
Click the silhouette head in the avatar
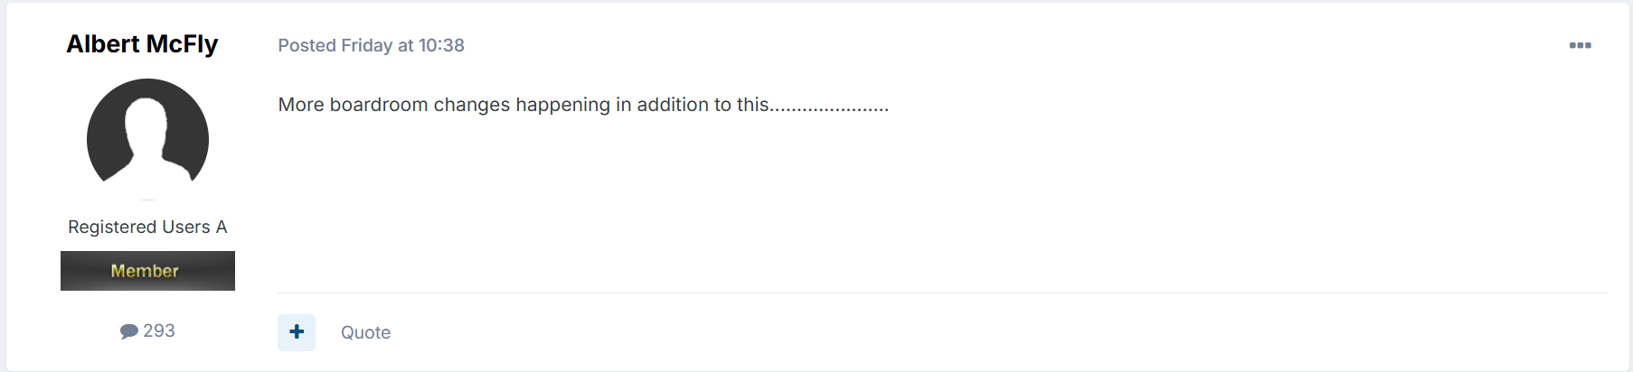click(x=146, y=116)
